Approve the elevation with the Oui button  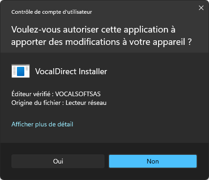(58, 161)
